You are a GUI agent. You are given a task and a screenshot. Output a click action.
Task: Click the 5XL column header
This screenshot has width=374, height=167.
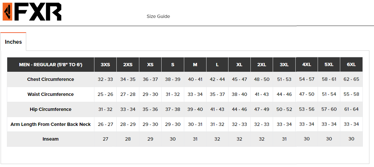[x=329, y=64]
